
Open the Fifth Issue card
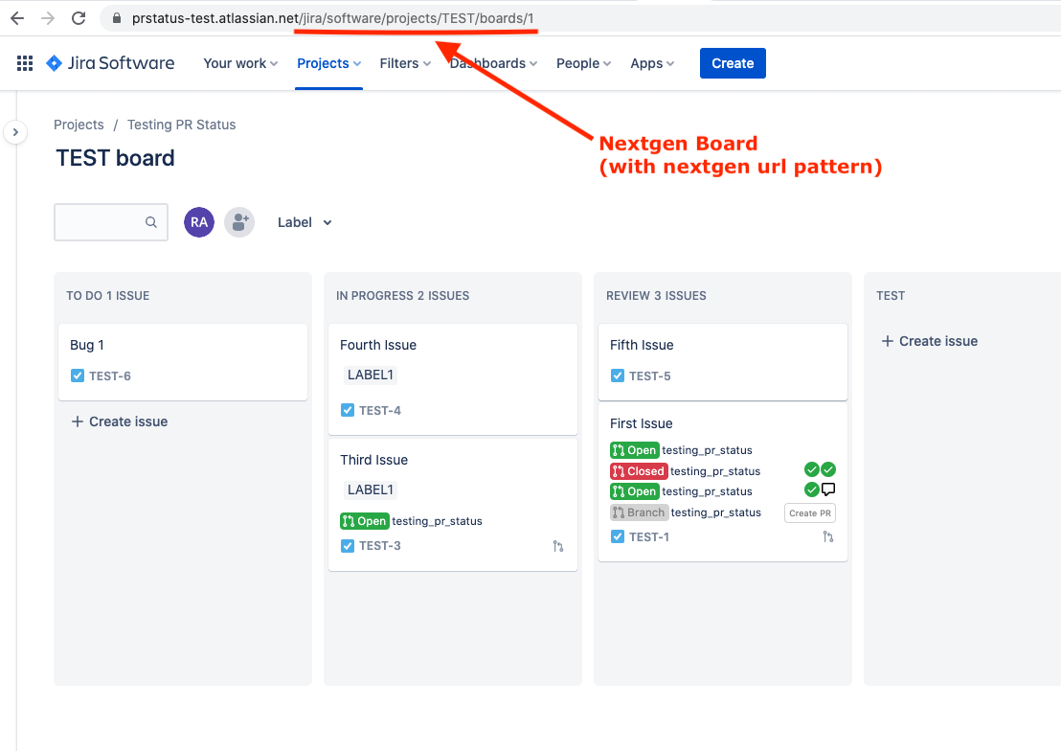(x=723, y=362)
